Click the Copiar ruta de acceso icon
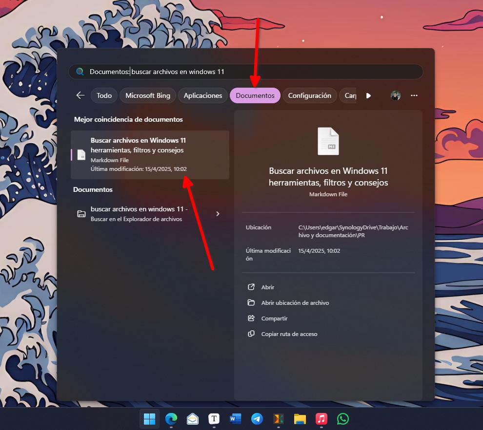Image resolution: width=483 pixels, height=430 pixels. click(251, 334)
